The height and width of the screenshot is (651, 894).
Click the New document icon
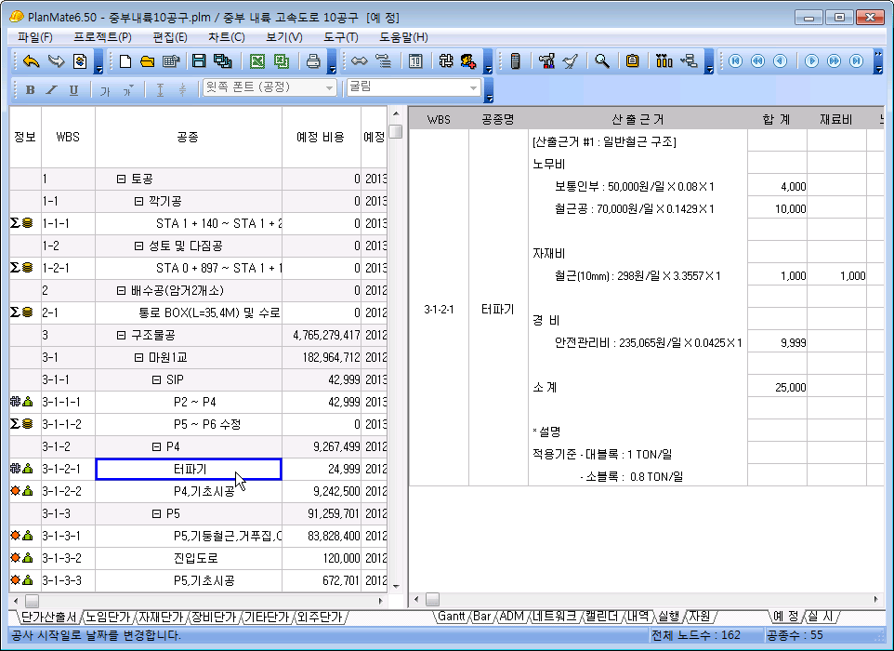125,61
